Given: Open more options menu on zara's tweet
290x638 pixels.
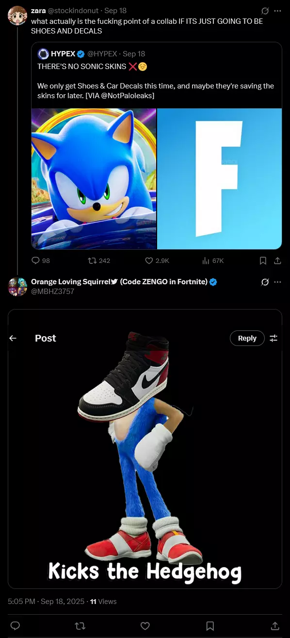Looking at the screenshot, I should (277, 11).
